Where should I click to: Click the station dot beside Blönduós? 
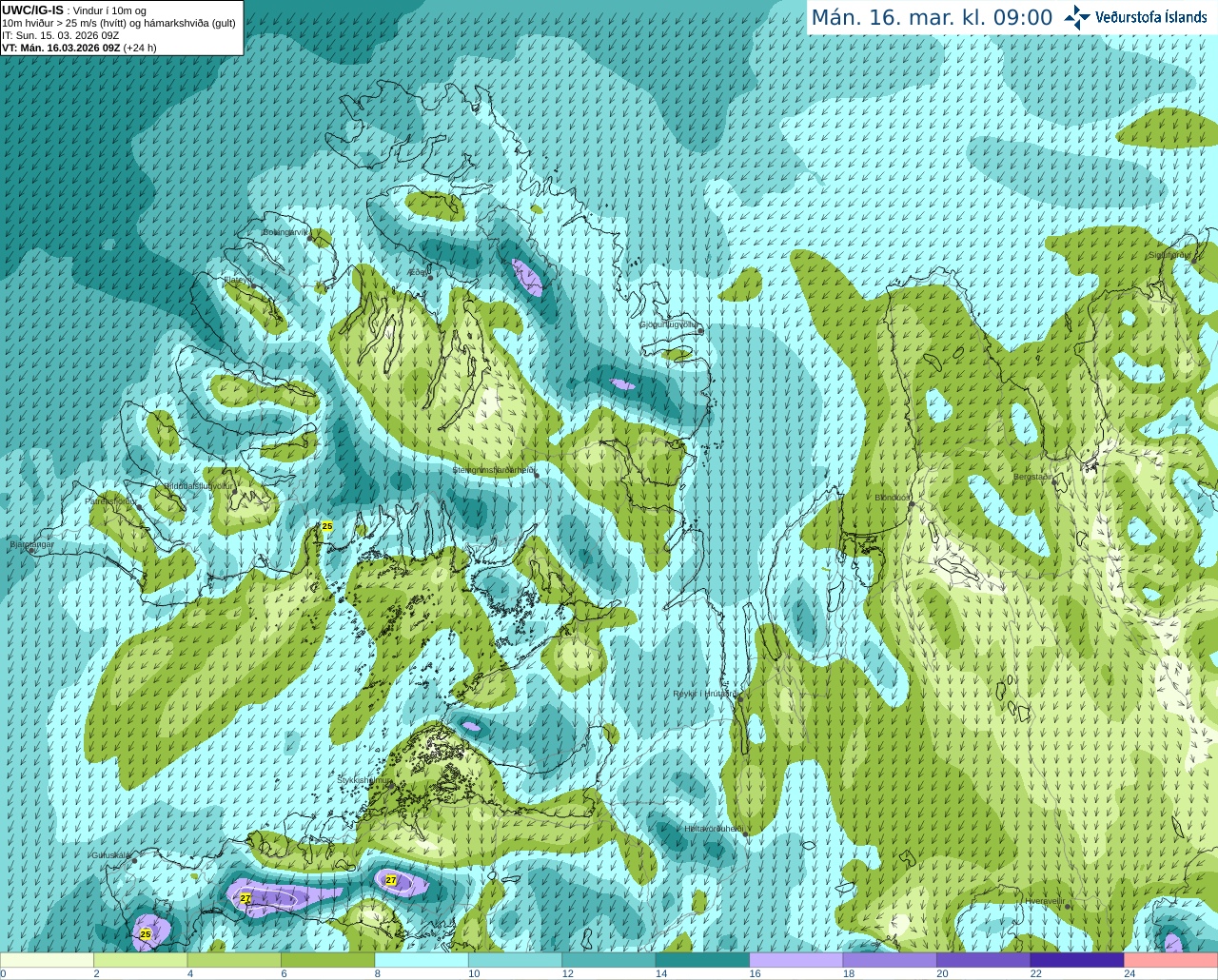tap(912, 504)
